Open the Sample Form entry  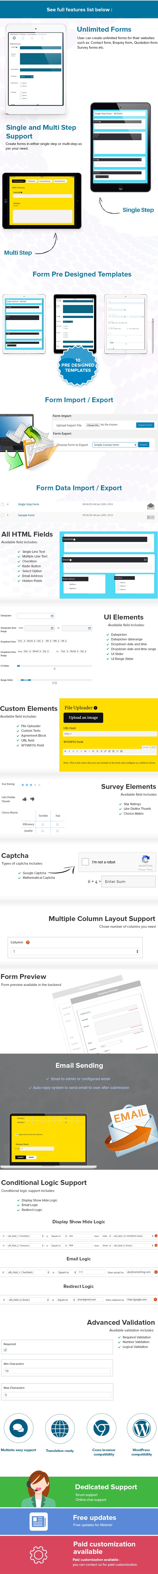coord(26,515)
